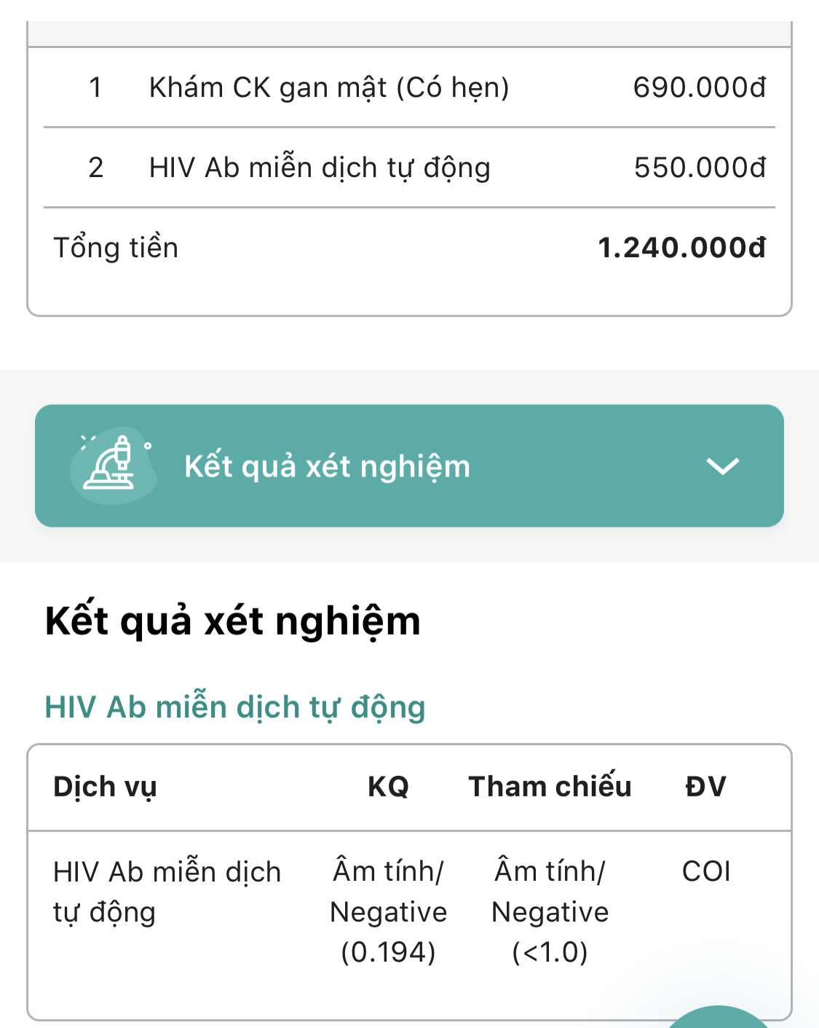This screenshot has width=819, height=1028.
Task: Open the green "HIV Ab miễn dịch tự động" link
Action: (234, 707)
